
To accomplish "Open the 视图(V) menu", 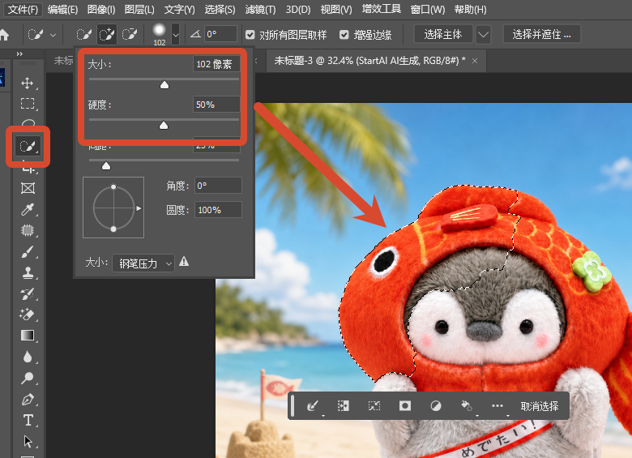I will click(x=336, y=9).
